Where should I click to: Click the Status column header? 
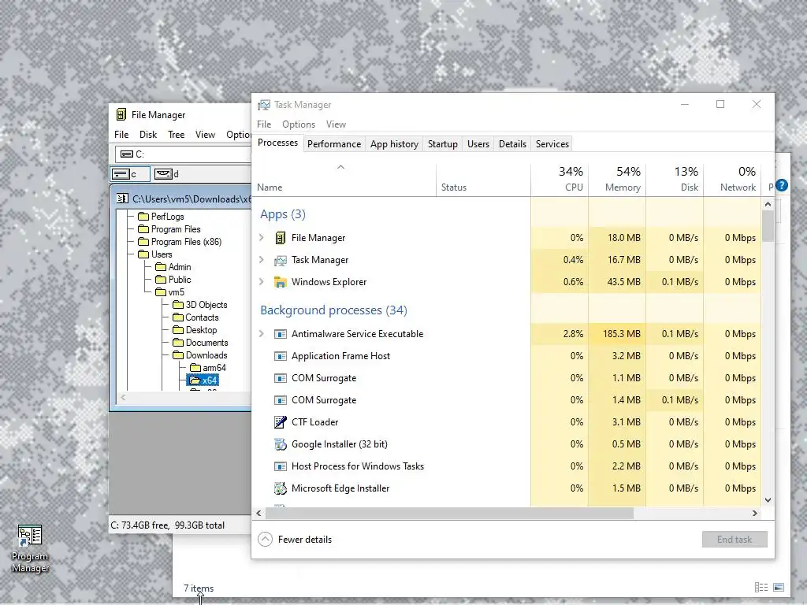point(483,179)
